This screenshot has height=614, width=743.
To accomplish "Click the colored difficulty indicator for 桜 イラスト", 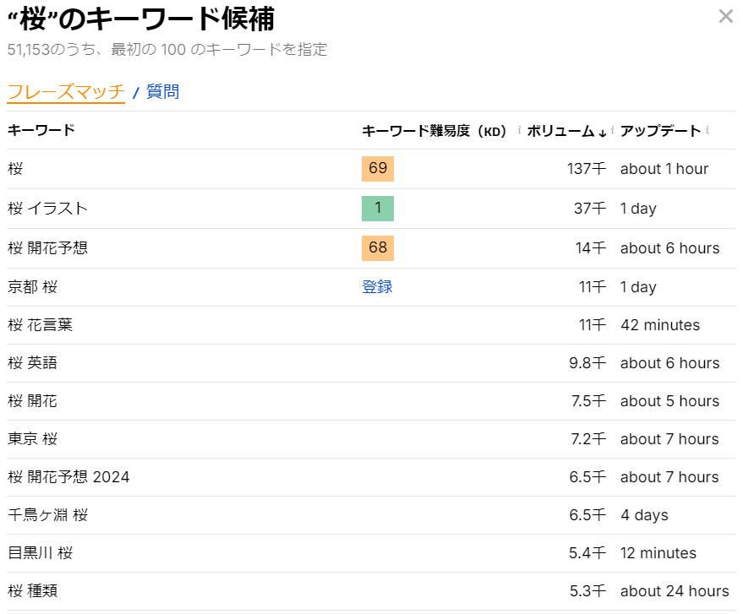I will pyautogui.click(x=377, y=209).
